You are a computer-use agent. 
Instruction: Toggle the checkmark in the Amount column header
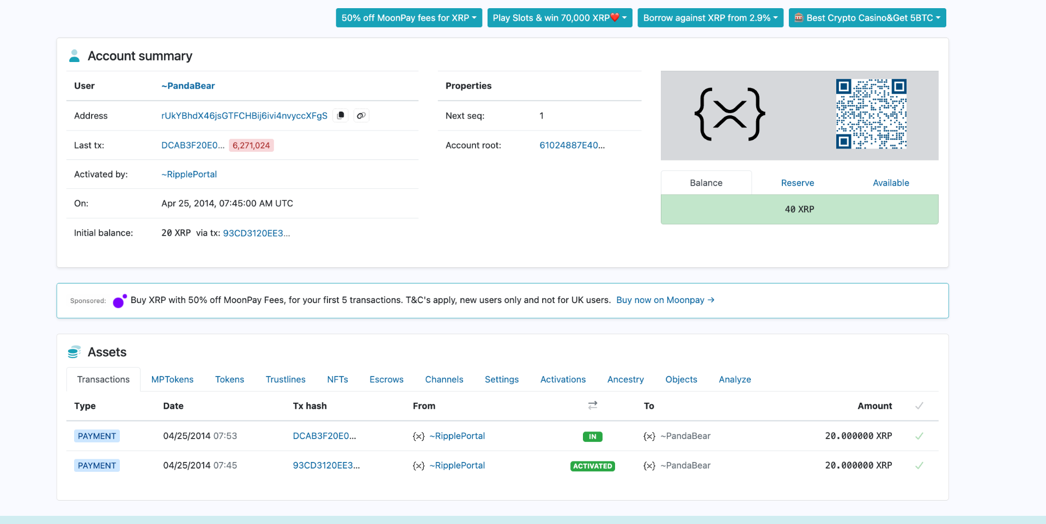click(919, 405)
